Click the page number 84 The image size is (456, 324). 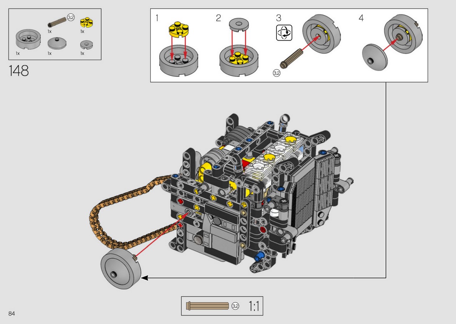12,313
